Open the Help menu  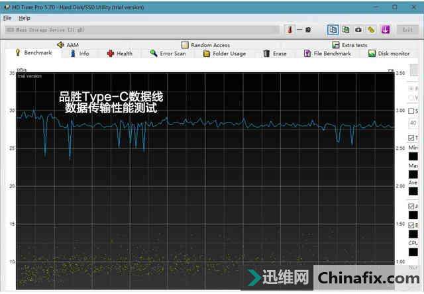[25, 18]
